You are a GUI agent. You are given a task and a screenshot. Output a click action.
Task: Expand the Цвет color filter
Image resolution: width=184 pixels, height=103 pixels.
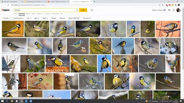(x=37, y=18)
